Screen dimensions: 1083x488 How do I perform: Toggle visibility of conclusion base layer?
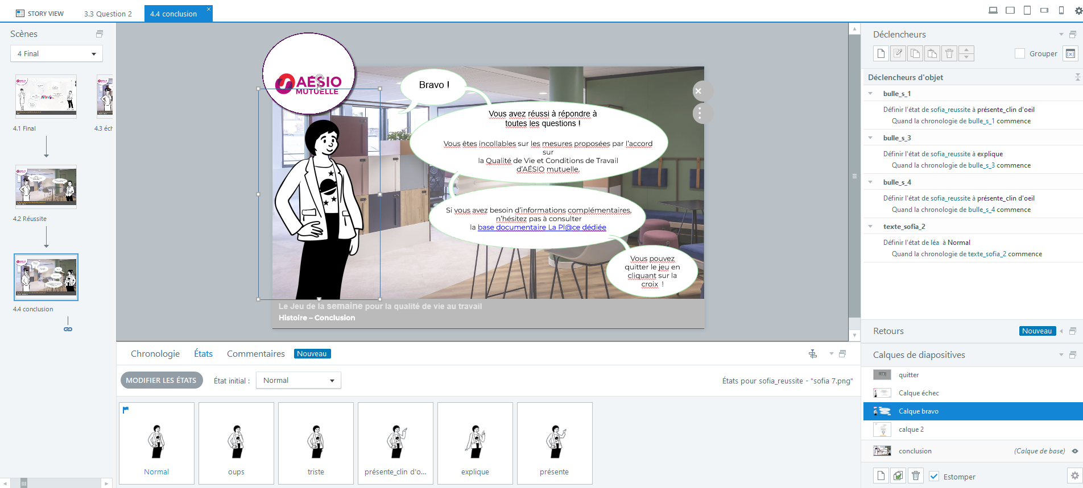pyautogui.click(x=1074, y=451)
